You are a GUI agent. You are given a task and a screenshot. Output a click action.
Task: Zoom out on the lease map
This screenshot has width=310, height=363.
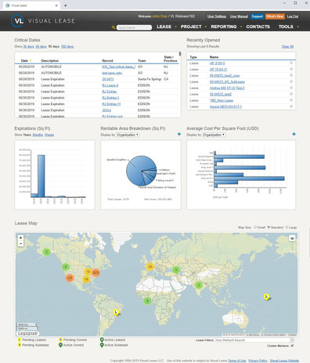click(x=20, y=243)
